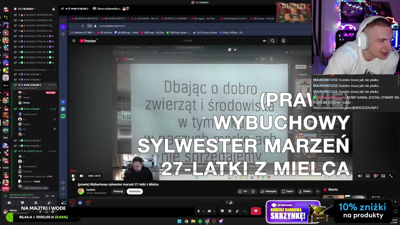The height and width of the screenshot is (225, 400).
Task: Add channel with plus beside STREAM
Action: pos(55,70)
